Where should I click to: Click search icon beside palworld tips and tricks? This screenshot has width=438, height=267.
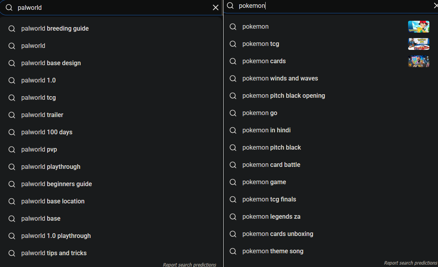click(x=12, y=253)
